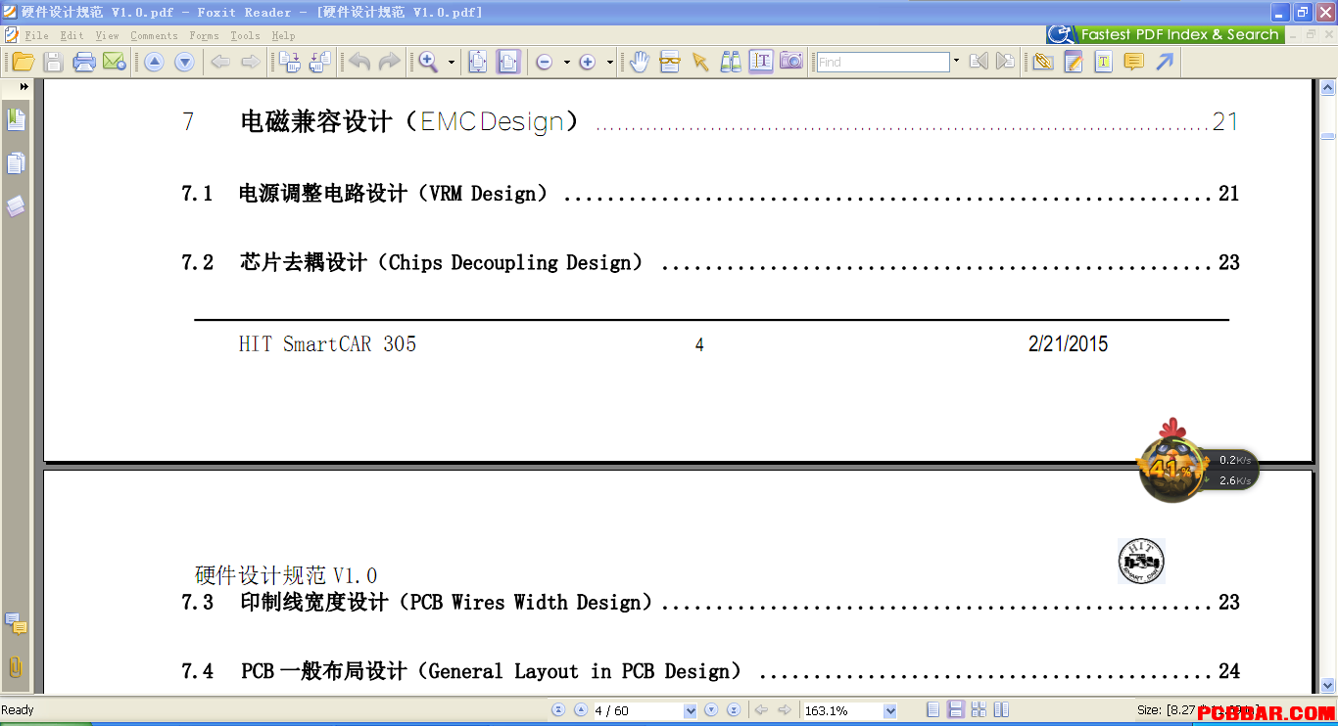Image resolution: width=1338 pixels, height=726 pixels.
Task: Print the document with the printer icon
Action: pos(84,62)
